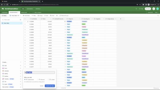Viewport: 160px width, 90px height.
Task: Add a new Gantt view plus
Action: (20, 84)
